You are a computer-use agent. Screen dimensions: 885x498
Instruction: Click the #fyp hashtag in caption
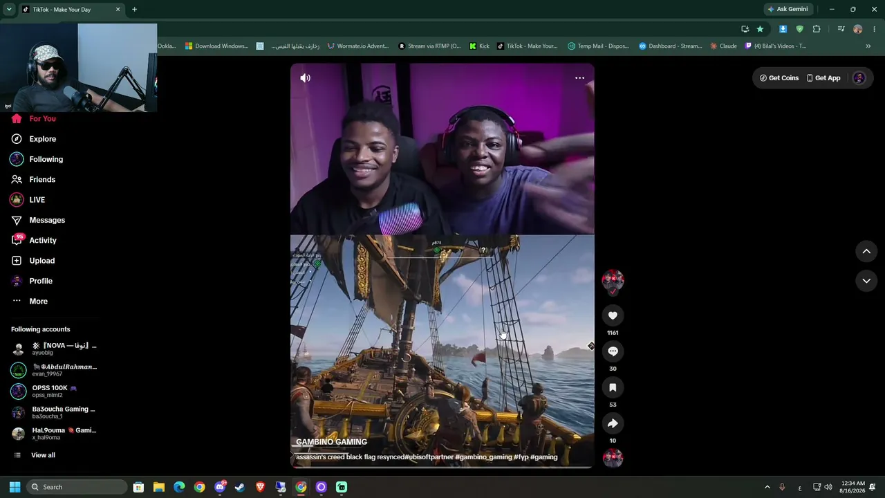[x=521, y=457]
